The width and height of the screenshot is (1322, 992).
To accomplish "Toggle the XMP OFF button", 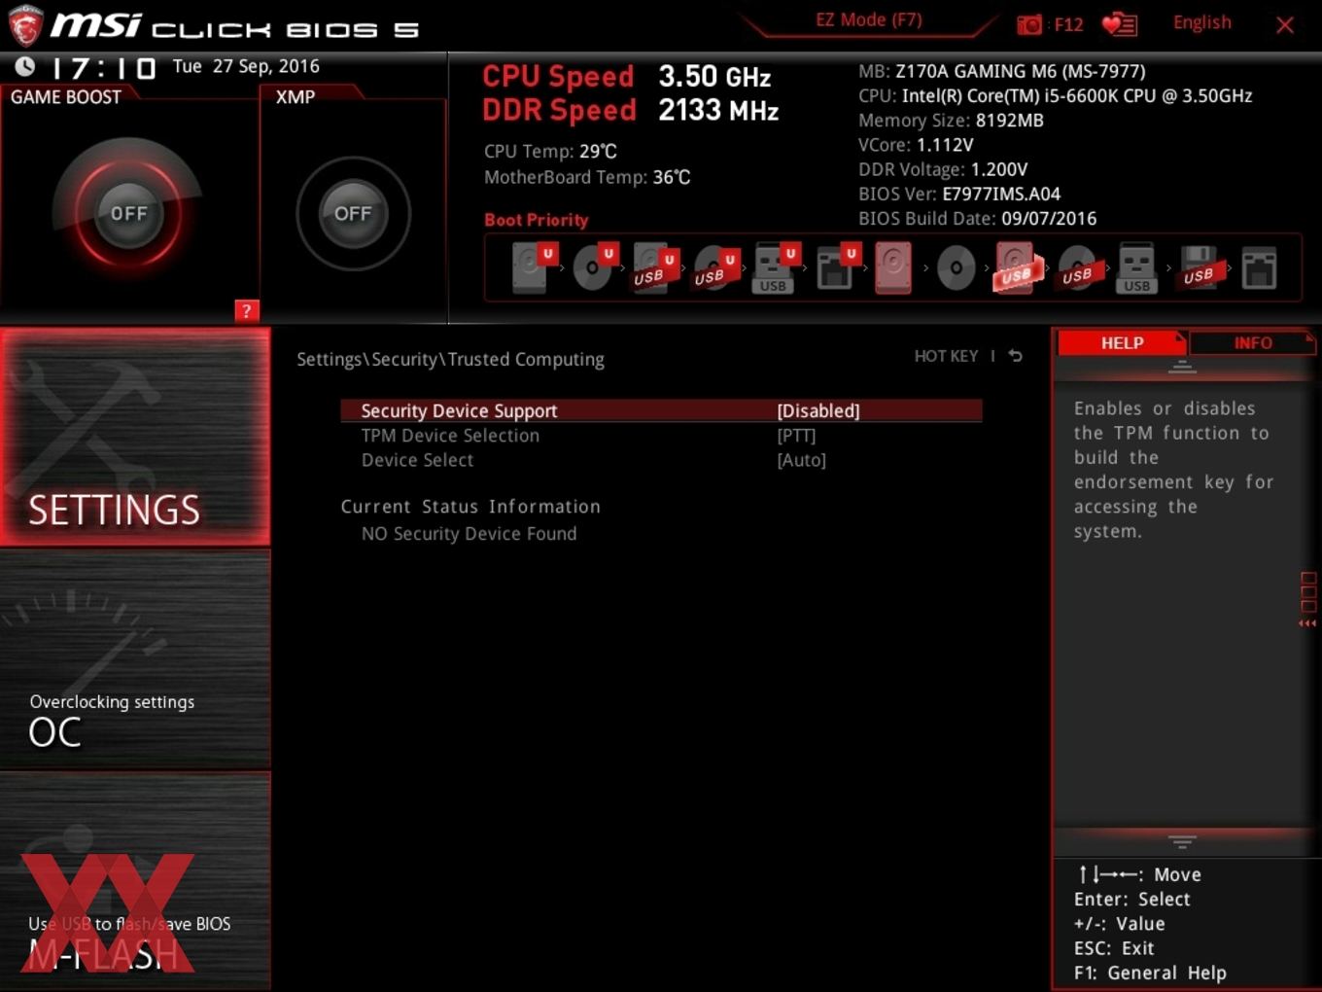I will point(353,213).
